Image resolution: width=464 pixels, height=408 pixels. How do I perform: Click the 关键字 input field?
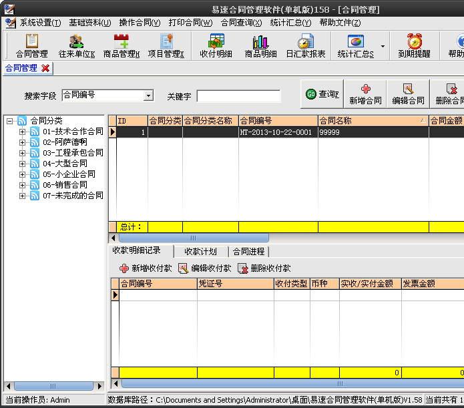click(238, 96)
